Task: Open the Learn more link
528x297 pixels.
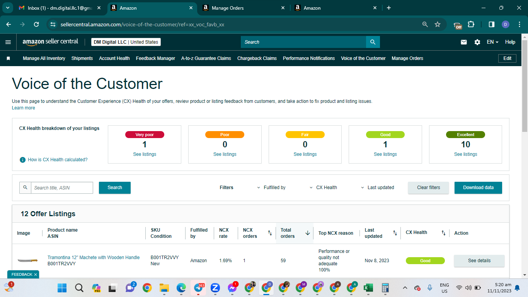Action: [24, 108]
